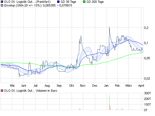
Task: Click the '300T' volume axis value
Action: [147, 93]
